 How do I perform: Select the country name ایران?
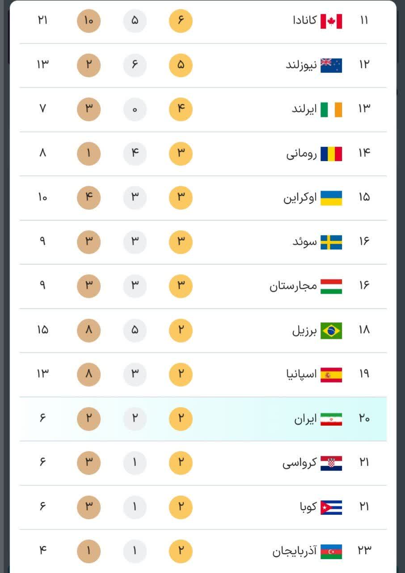click(x=305, y=419)
